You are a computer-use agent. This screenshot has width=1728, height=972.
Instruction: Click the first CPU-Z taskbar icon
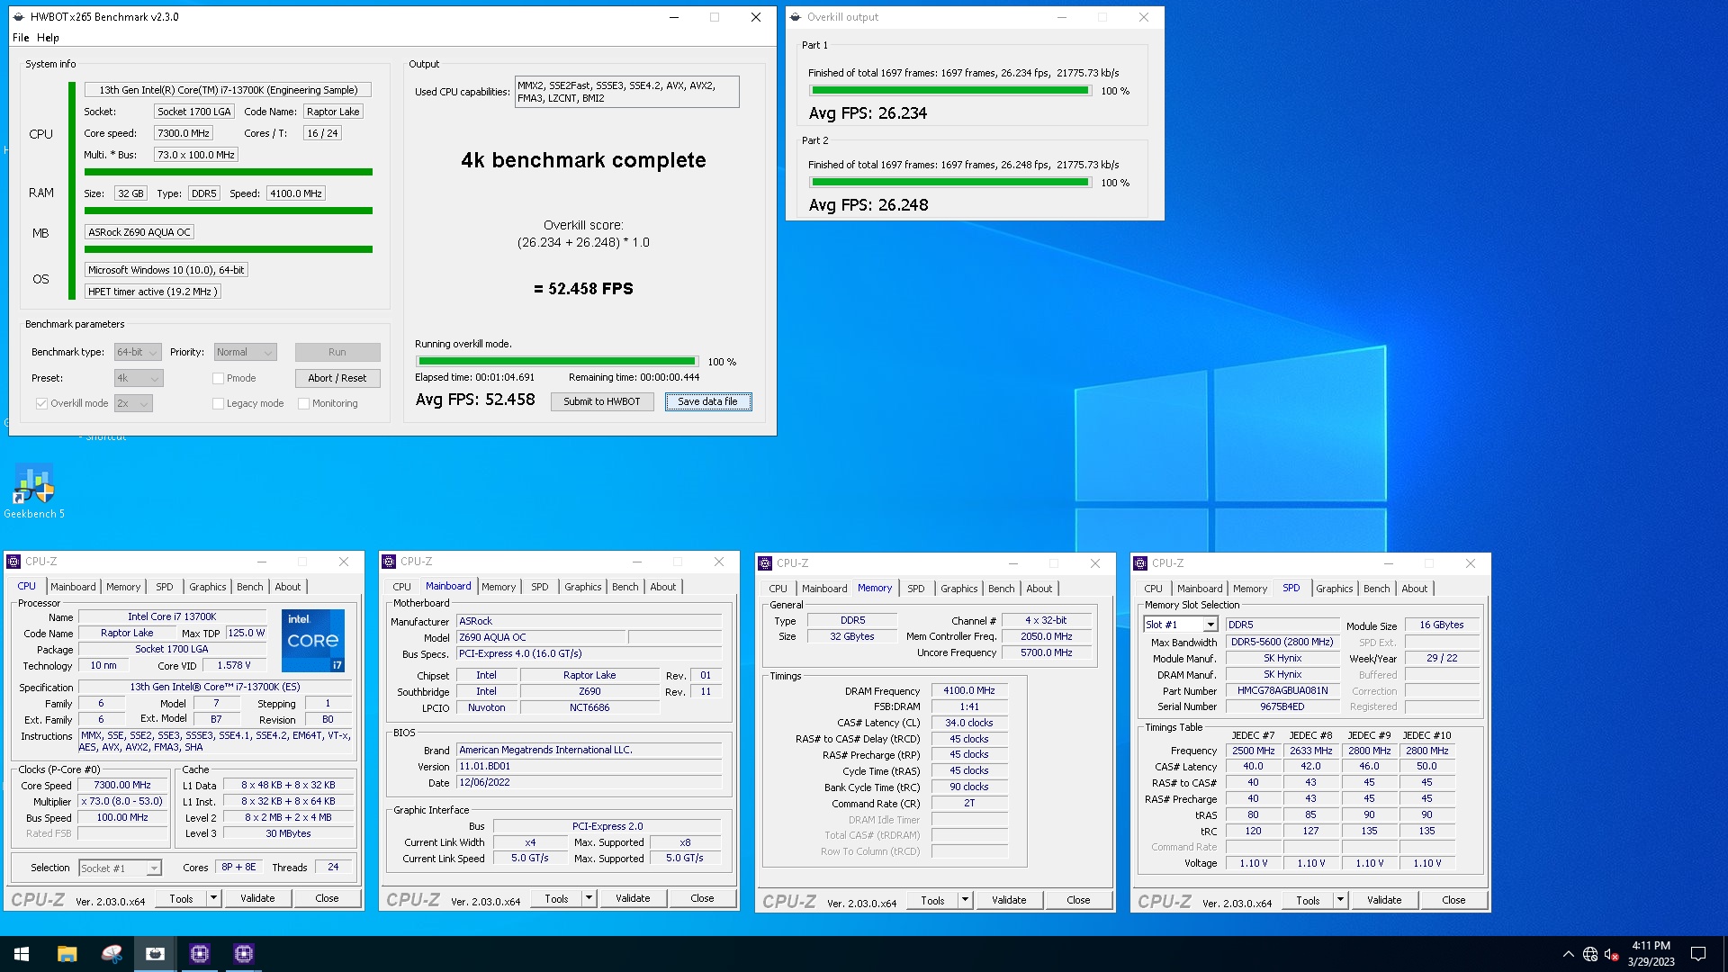pyautogui.click(x=200, y=953)
